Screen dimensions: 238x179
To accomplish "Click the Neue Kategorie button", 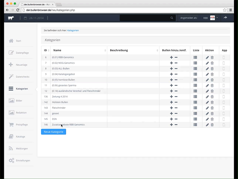I will (x=53, y=132).
